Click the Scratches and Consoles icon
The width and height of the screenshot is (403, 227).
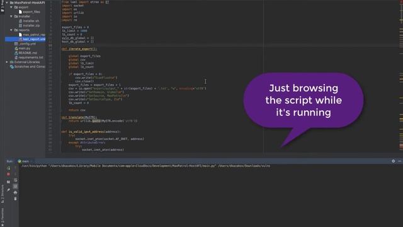pyautogui.click(x=11, y=67)
